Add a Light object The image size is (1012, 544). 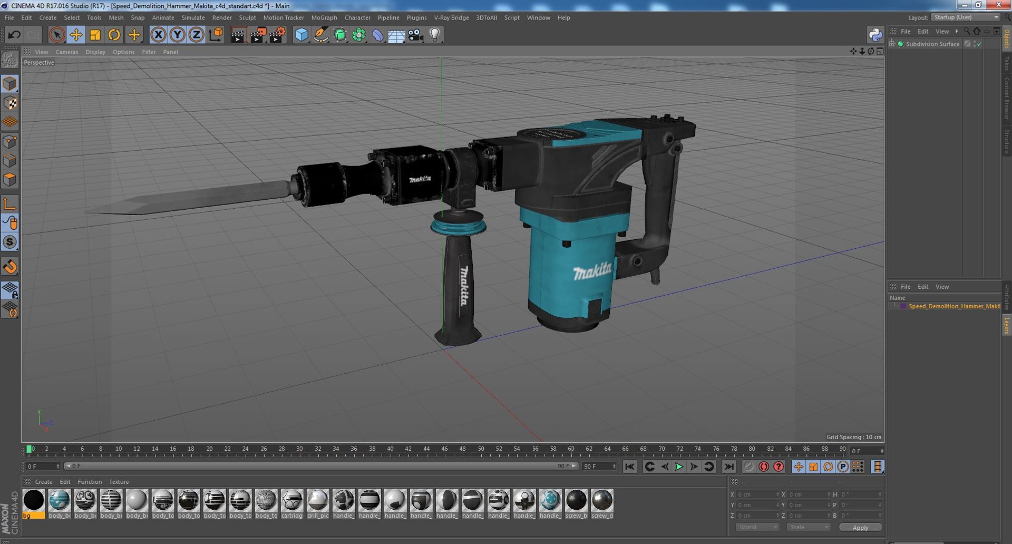[x=434, y=35]
